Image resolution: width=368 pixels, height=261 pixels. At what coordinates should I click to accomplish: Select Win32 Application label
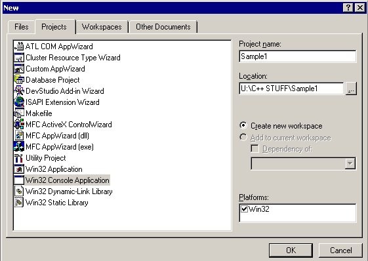click(x=54, y=169)
